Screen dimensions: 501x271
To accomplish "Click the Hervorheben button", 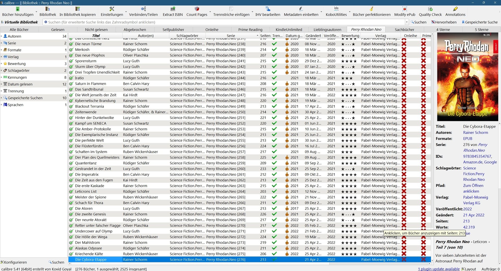I will click(444, 22).
